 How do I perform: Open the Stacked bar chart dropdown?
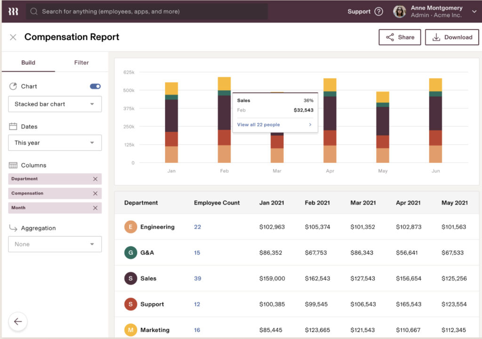[x=55, y=104]
